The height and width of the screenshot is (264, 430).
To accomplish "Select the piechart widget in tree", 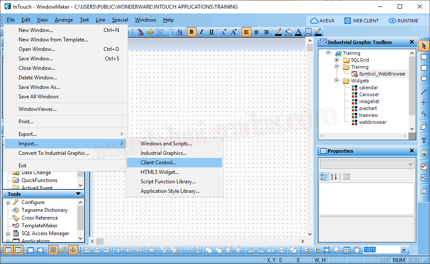I will (x=368, y=108).
